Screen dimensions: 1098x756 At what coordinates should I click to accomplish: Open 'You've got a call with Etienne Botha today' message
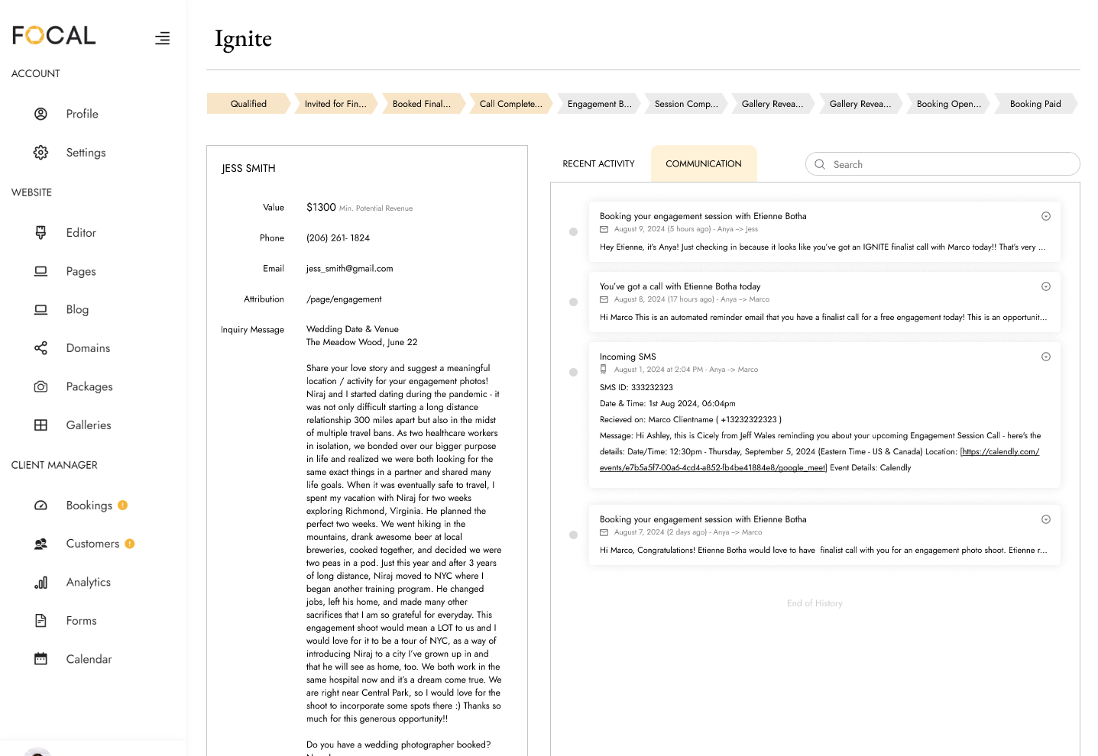click(x=824, y=302)
